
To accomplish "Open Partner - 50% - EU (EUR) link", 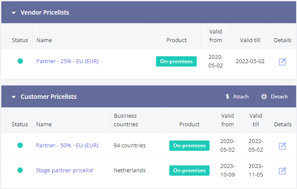I will [67, 146].
